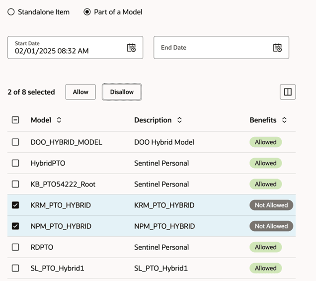Sort by the Benefits column

pyautogui.click(x=284, y=120)
